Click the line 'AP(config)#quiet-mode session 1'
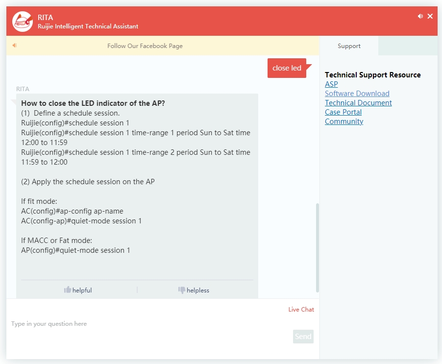This screenshot has width=442, height=364. (x=75, y=250)
